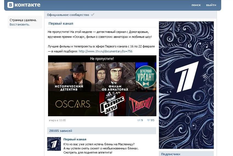Click the verified checkmark beside Официальное сообщество
This screenshot has height=156, width=233.
point(92,15)
